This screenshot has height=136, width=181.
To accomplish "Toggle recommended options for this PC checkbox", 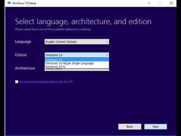I will (x=17, y=82).
